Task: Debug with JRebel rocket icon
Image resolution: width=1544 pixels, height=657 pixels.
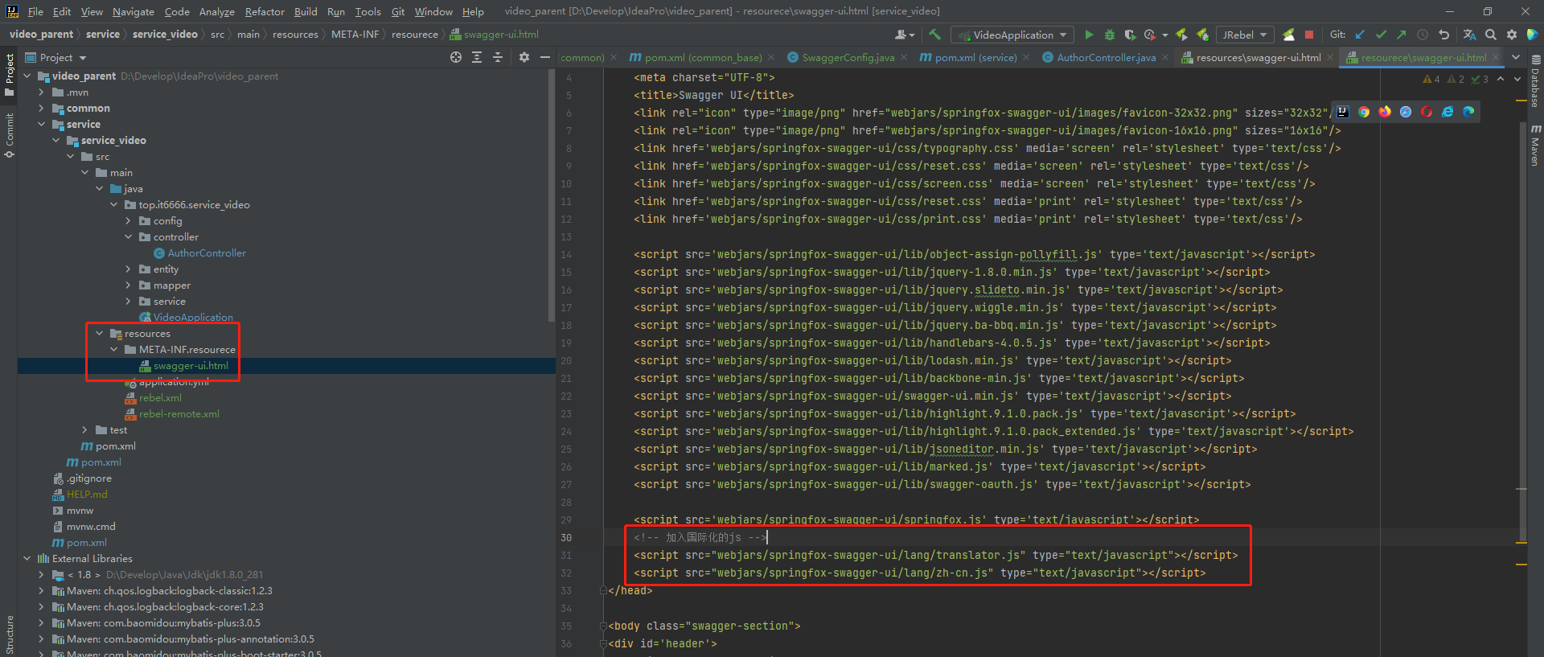Action: [1202, 35]
